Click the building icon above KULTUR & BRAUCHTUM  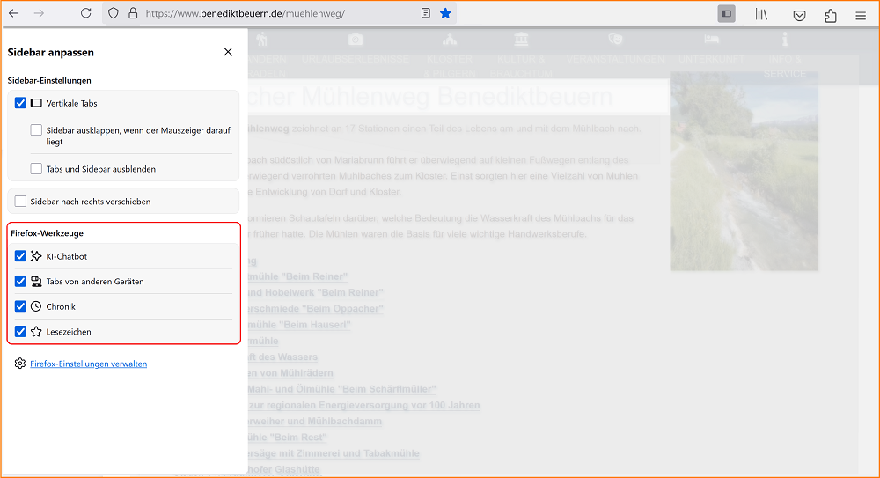click(521, 40)
